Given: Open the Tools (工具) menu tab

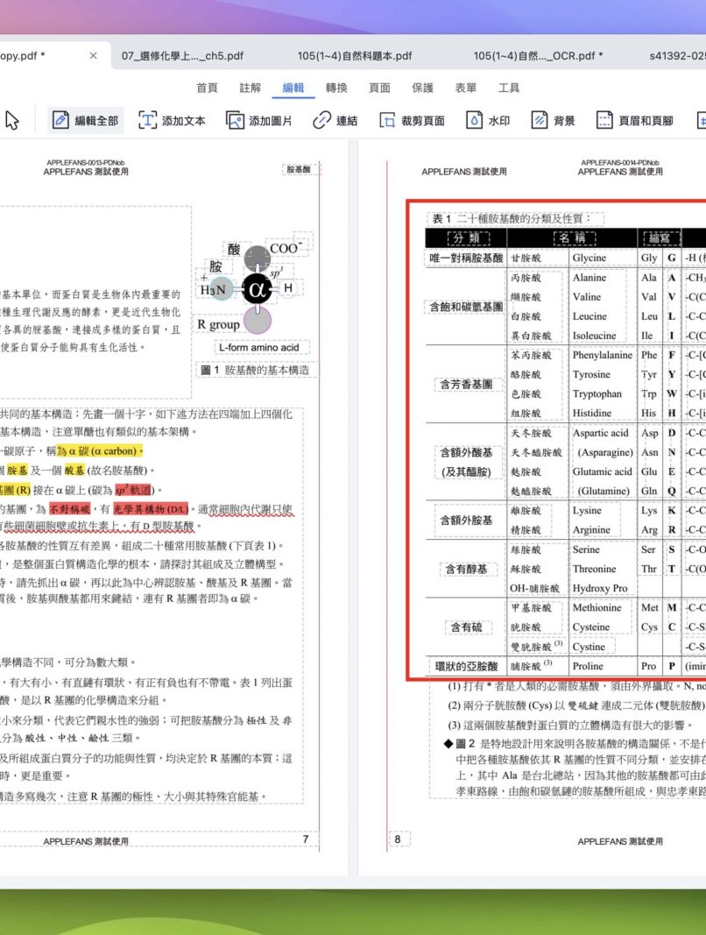Looking at the screenshot, I should click(509, 88).
